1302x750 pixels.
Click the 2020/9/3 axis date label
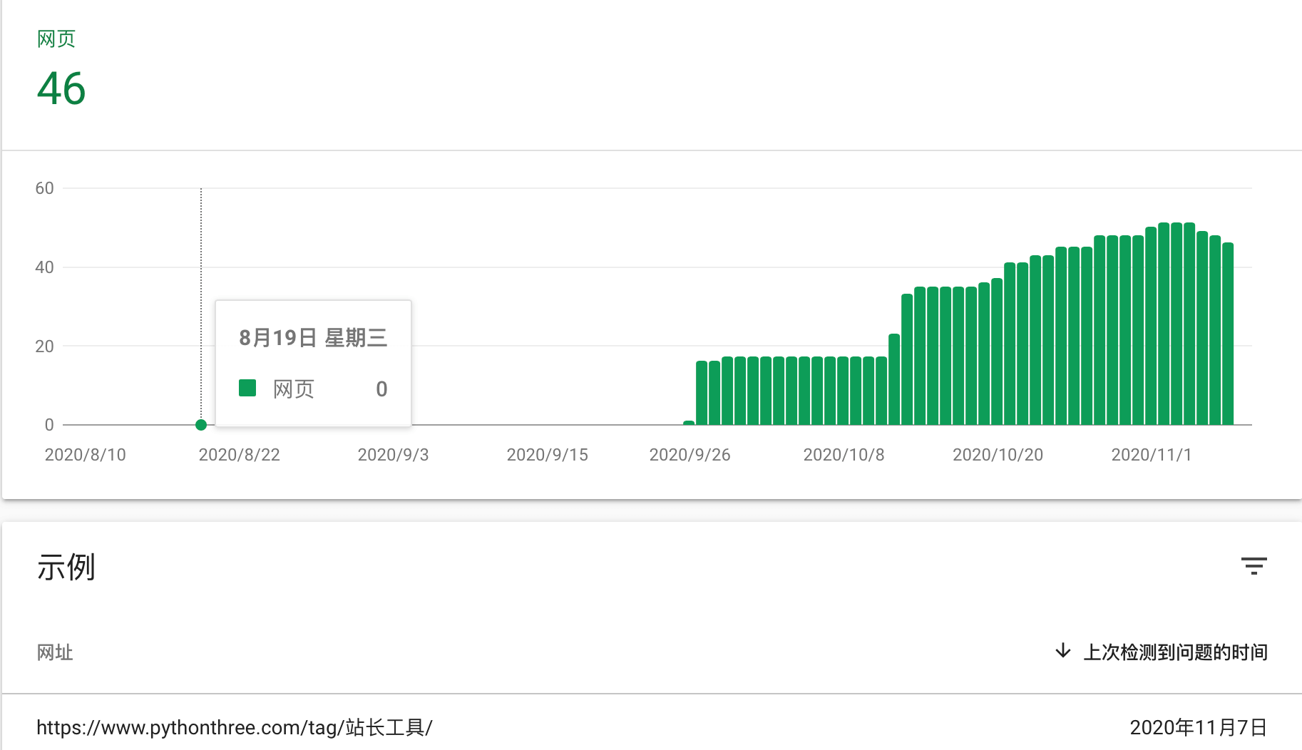393,455
